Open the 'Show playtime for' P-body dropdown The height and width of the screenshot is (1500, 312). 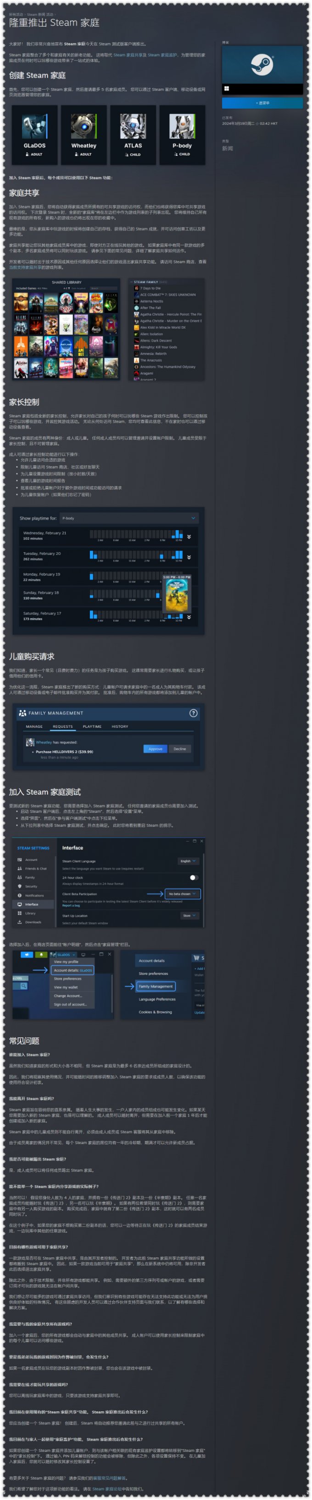(129, 518)
